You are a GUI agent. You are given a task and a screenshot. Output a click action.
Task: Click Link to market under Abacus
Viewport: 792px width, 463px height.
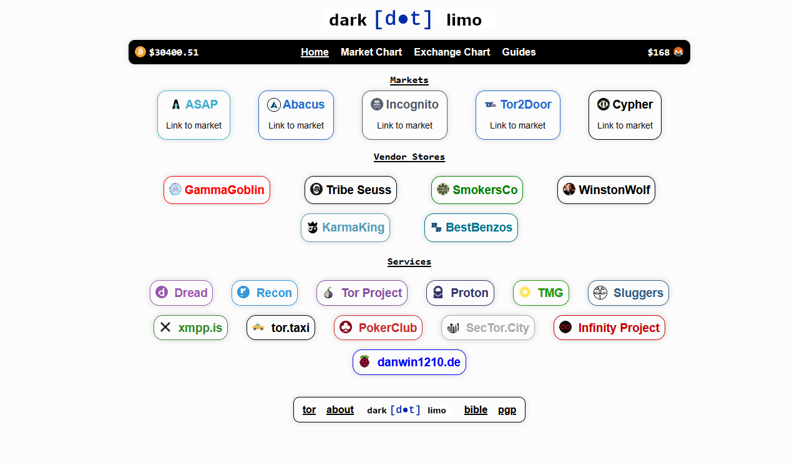coord(296,125)
